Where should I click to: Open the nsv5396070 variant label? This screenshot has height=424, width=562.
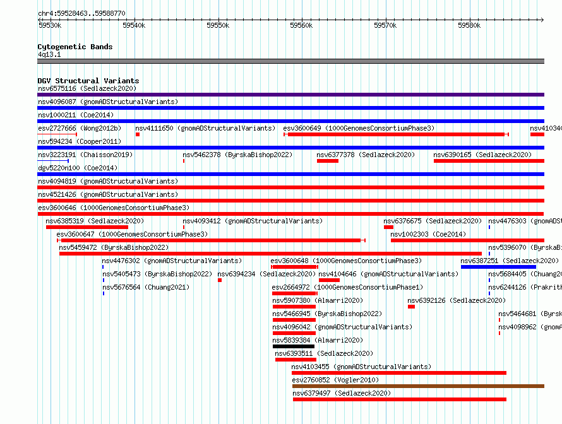point(525,247)
